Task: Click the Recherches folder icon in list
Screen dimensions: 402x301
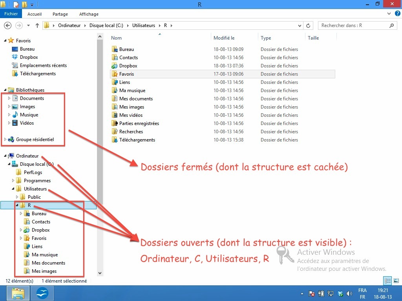Action: tap(114, 132)
